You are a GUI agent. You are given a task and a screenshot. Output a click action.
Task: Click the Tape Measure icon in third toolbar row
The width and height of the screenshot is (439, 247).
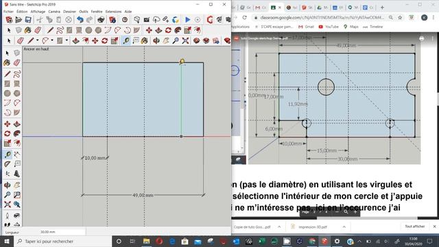tap(126, 41)
